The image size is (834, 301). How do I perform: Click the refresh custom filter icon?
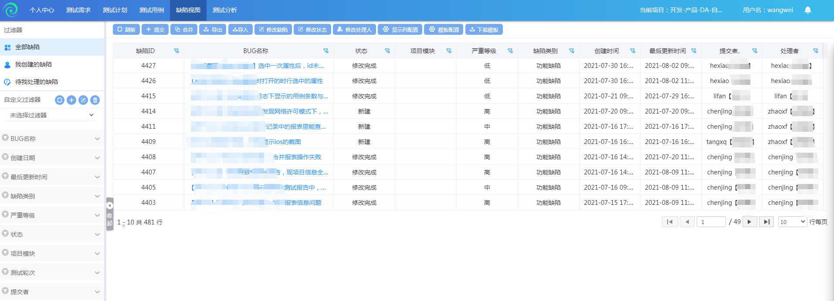click(60, 100)
